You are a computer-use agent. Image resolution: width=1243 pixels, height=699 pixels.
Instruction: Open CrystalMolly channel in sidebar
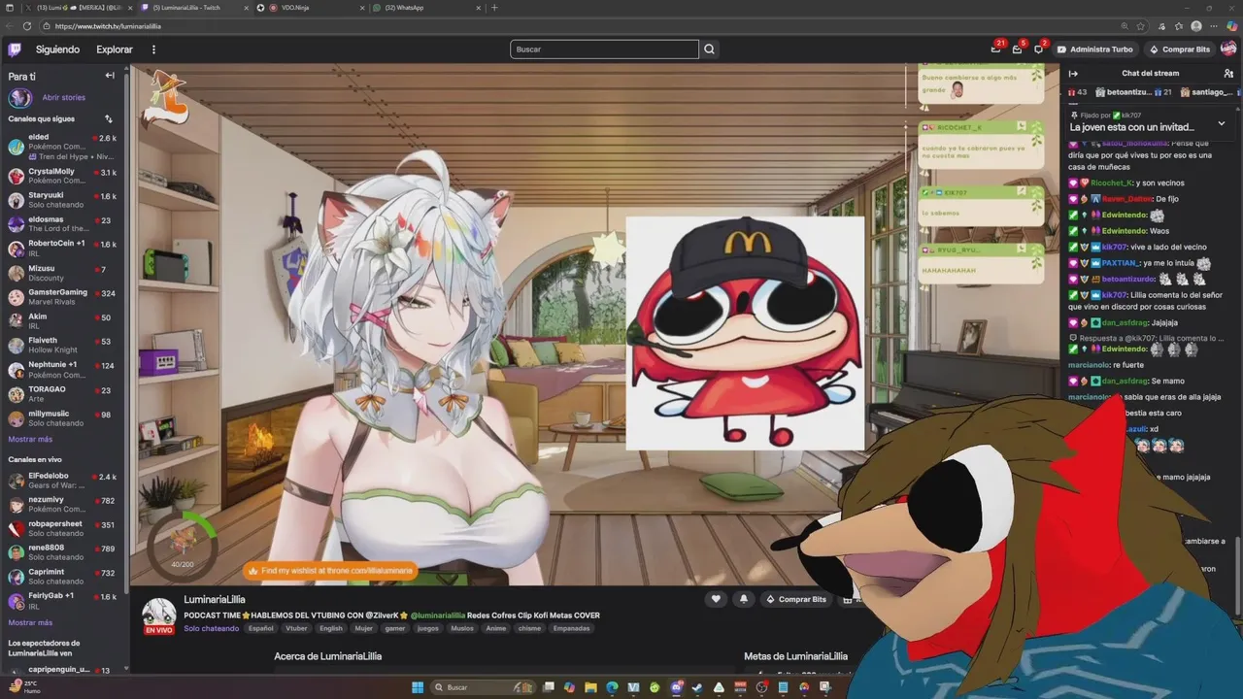(x=64, y=176)
